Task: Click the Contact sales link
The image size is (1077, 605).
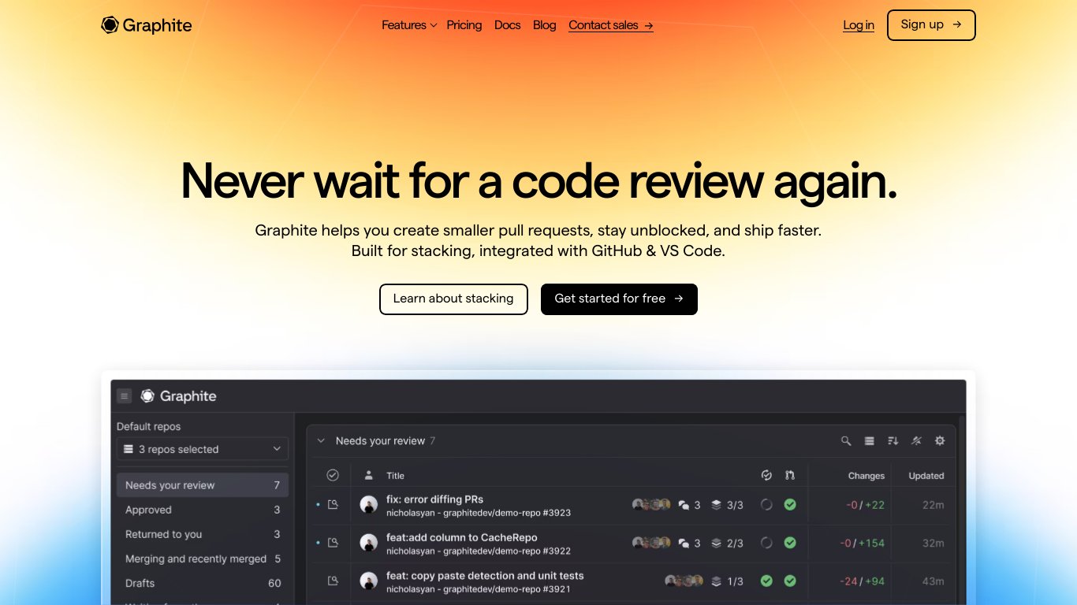Action: click(x=611, y=25)
